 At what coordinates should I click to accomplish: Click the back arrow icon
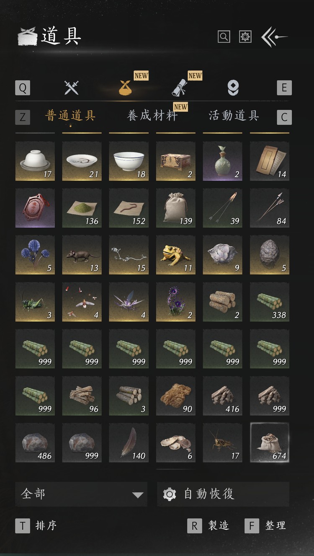(x=274, y=37)
